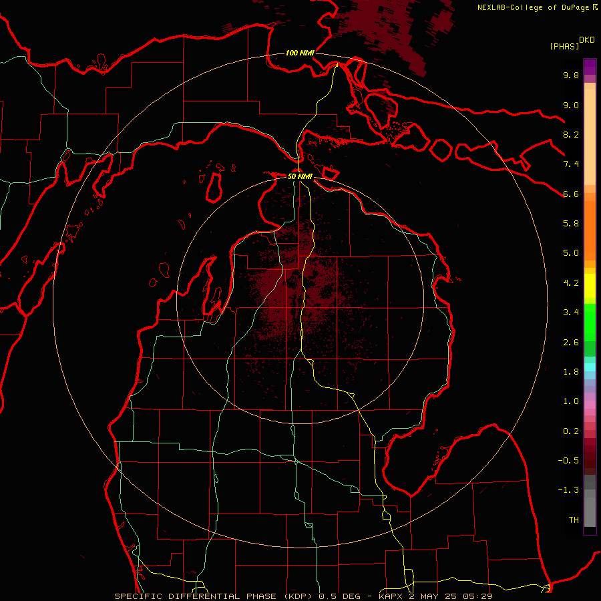601x601 pixels.
Task: Click the DKD label above the color scale
Action: point(587,40)
